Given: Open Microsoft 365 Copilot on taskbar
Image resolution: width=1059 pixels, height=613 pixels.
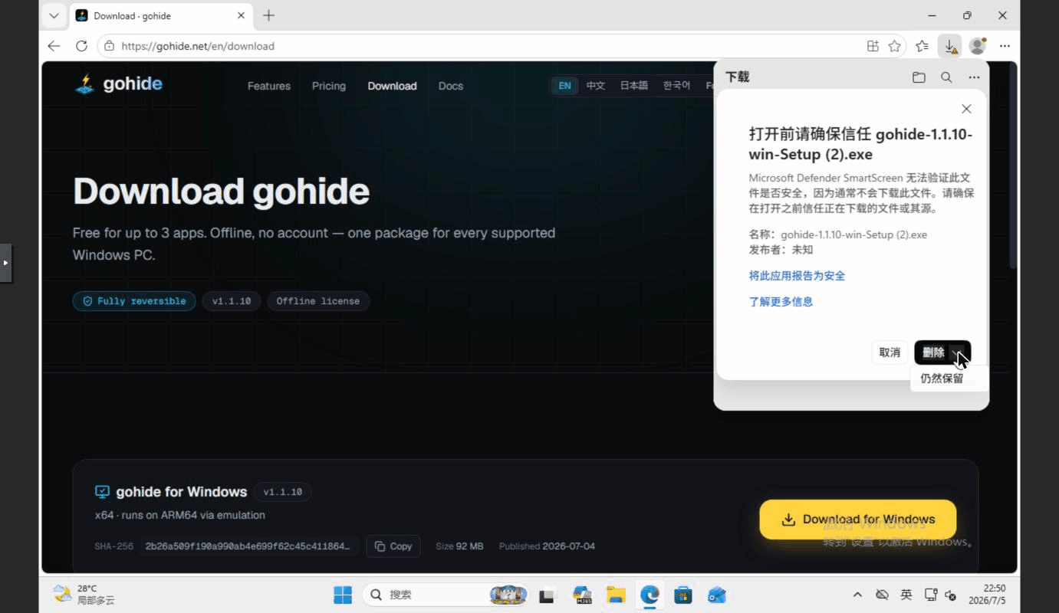Looking at the screenshot, I should [582, 595].
